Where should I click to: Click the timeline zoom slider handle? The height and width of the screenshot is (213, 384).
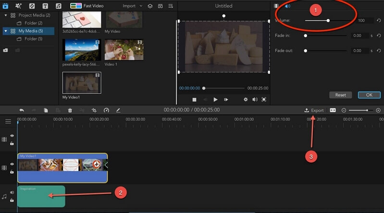tap(367, 111)
